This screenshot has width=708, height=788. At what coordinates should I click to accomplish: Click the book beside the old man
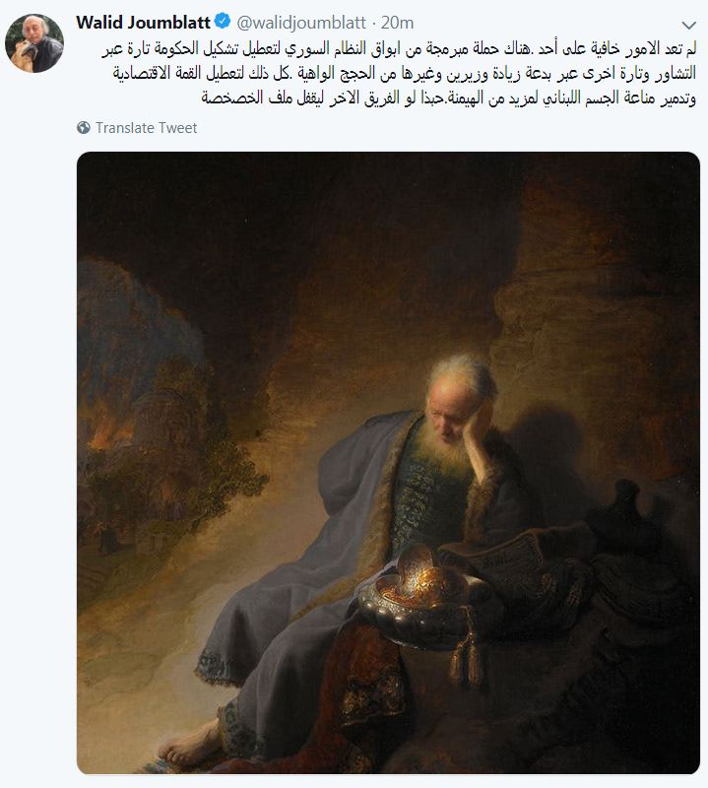point(505,558)
